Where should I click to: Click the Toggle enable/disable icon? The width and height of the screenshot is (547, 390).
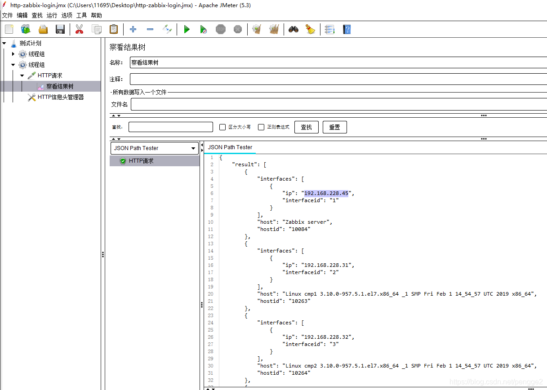[167, 29]
